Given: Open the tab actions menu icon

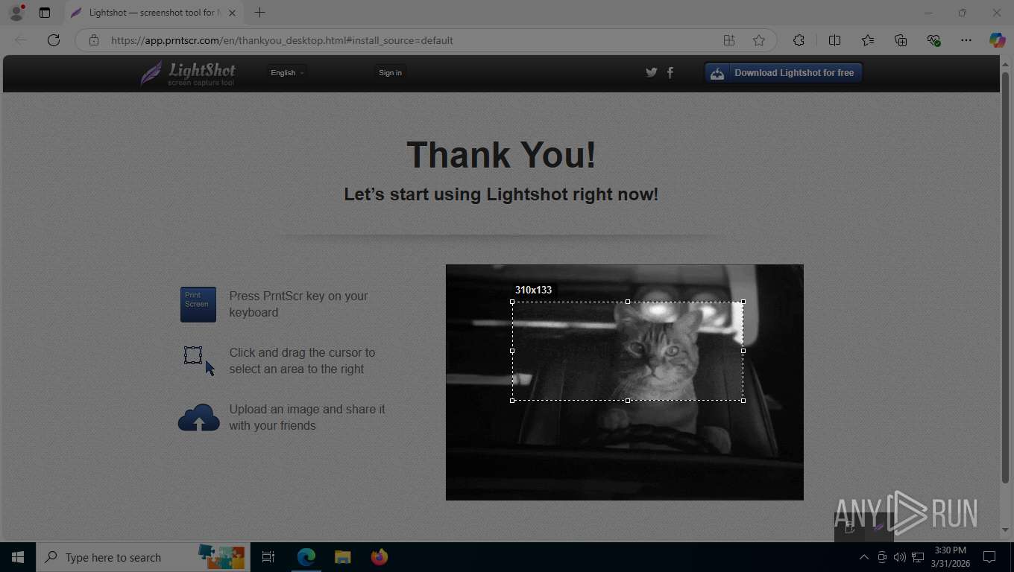Looking at the screenshot, I should pyautogui.click(x=45, y=13).
